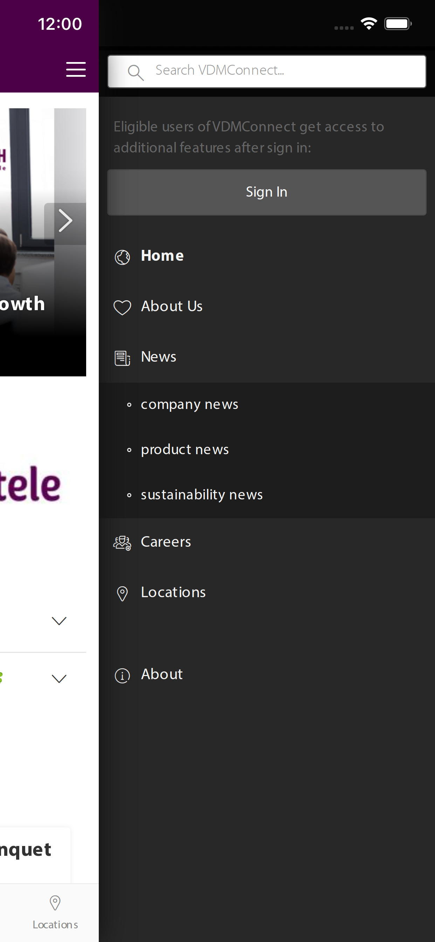Screen dimensions: 435x942
Task: Open sustainability news submenu item
Action: pyautogui.click(x=267, y=495)
